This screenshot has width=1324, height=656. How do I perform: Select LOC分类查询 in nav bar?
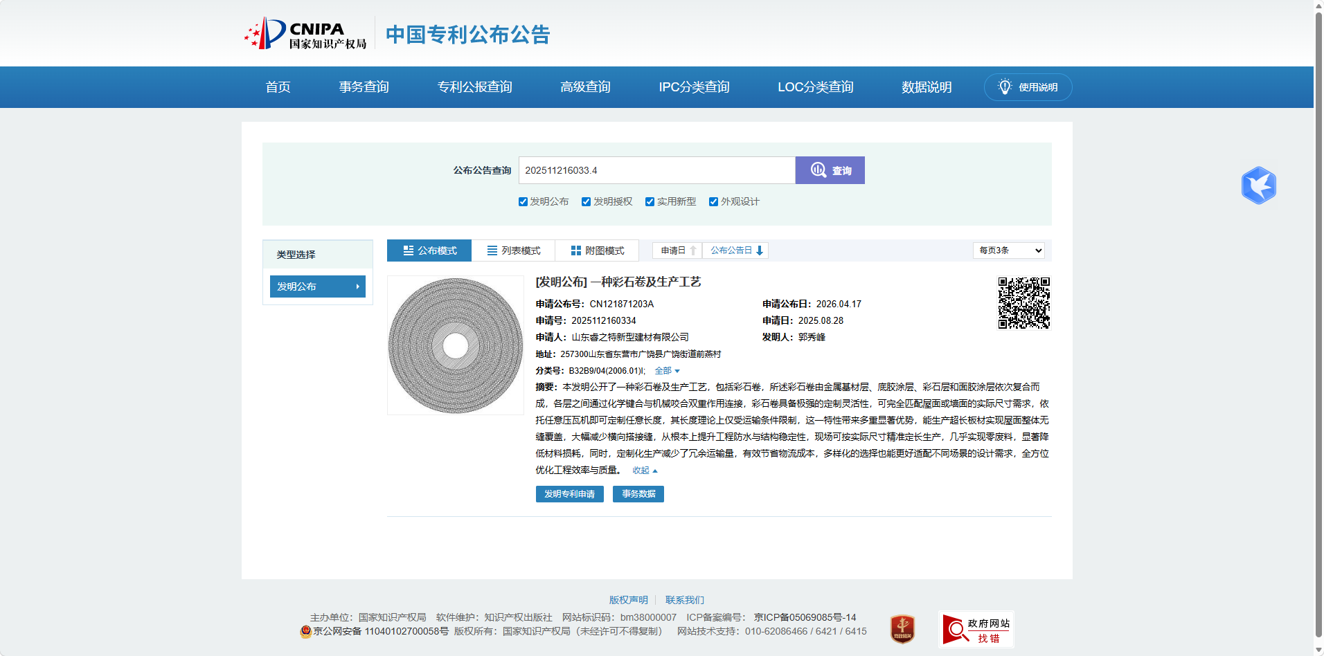(815, 87)
